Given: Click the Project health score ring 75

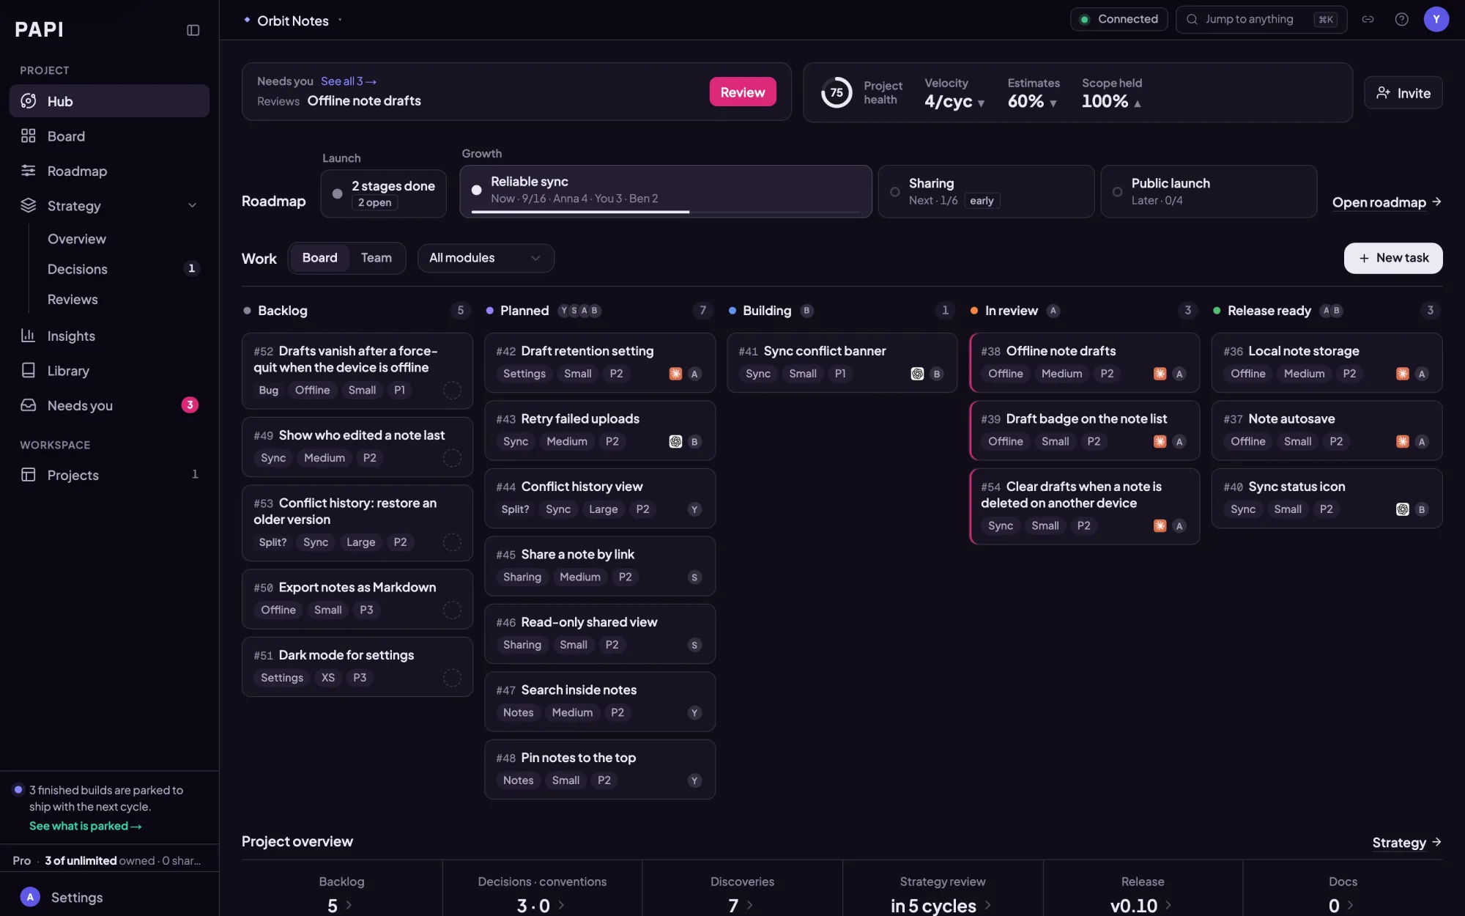Looking at the screenshot, I should coord(837,92).
